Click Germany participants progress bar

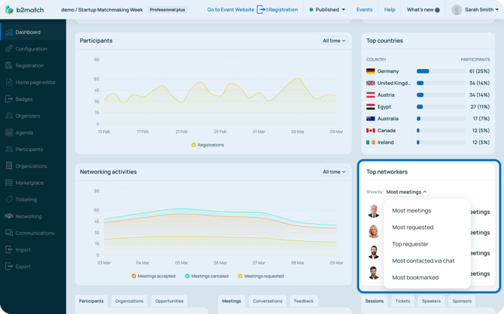coord(439,71)
